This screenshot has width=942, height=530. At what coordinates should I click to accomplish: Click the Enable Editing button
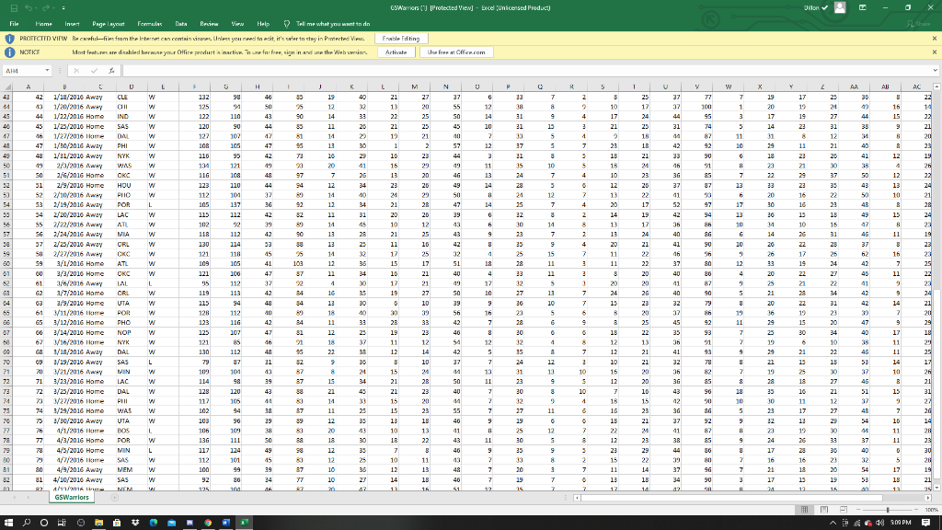pos(401,39)
